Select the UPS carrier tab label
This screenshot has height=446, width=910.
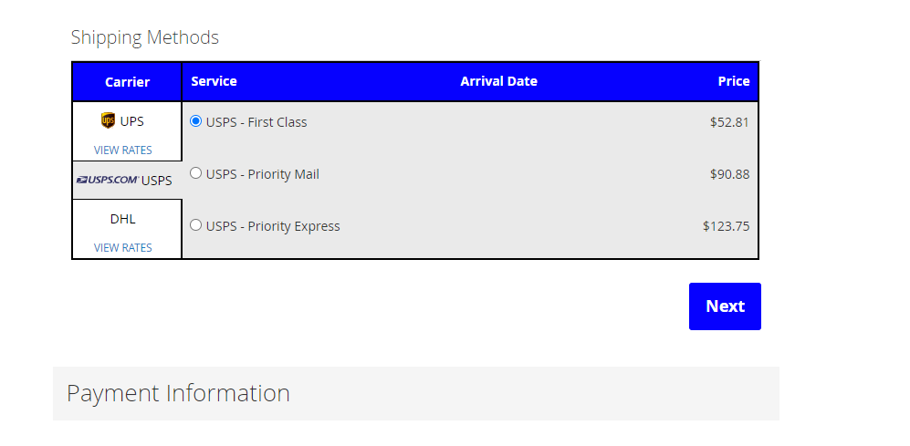(132, 121)
